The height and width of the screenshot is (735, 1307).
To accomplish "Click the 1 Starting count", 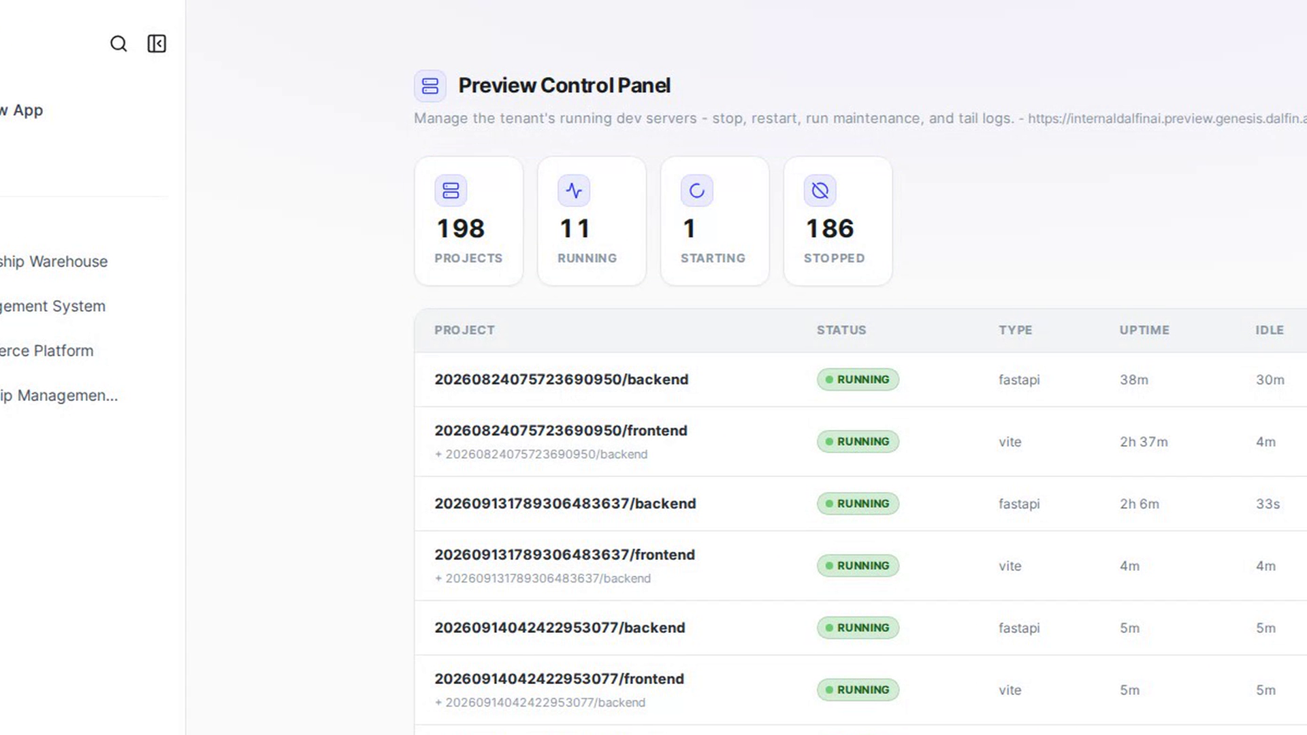I will [x=690, y=229].
